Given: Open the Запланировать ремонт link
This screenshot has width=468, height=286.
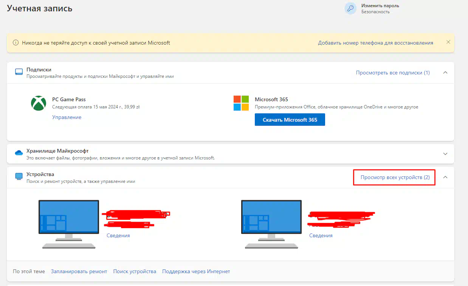Looking at the screenshot, I should click(79, 271).
